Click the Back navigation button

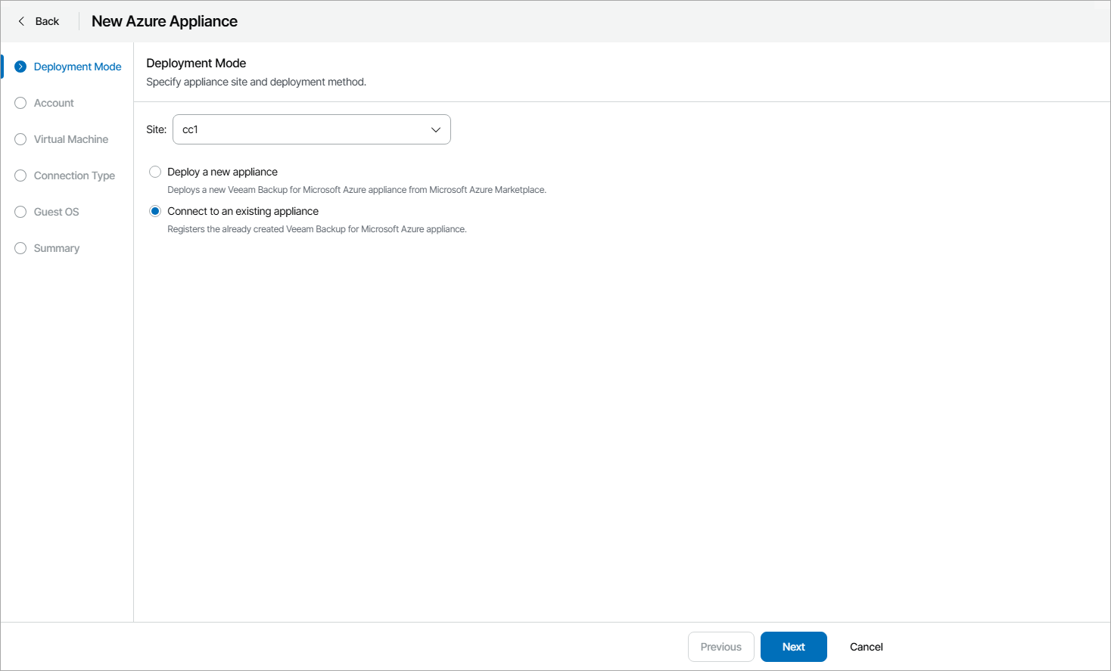coord(36,21)
